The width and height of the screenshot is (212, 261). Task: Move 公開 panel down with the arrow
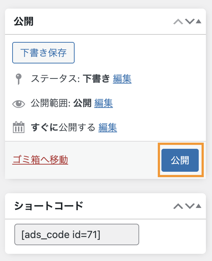[190, 22]
